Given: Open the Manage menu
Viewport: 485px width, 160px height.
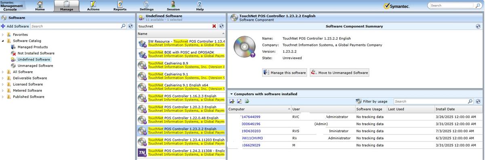Looking at the screenshot, I should [67, 6].
